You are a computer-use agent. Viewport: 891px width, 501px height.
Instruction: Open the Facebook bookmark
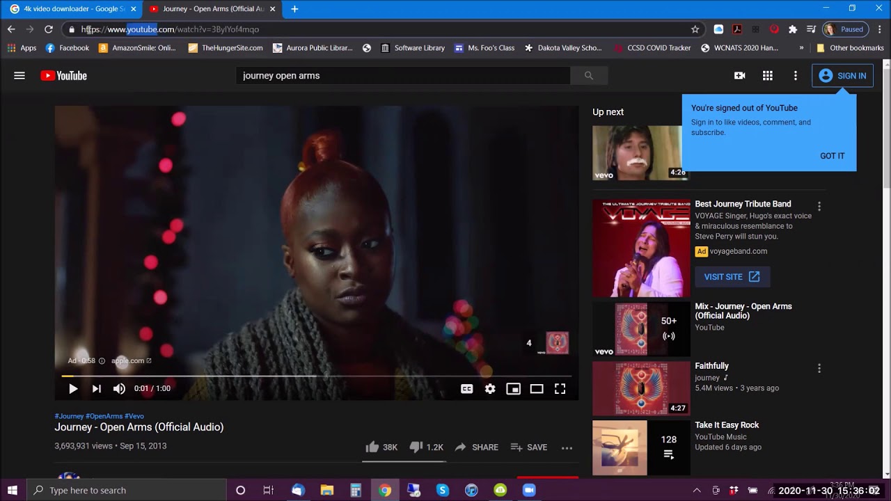[x=68, y=48]
